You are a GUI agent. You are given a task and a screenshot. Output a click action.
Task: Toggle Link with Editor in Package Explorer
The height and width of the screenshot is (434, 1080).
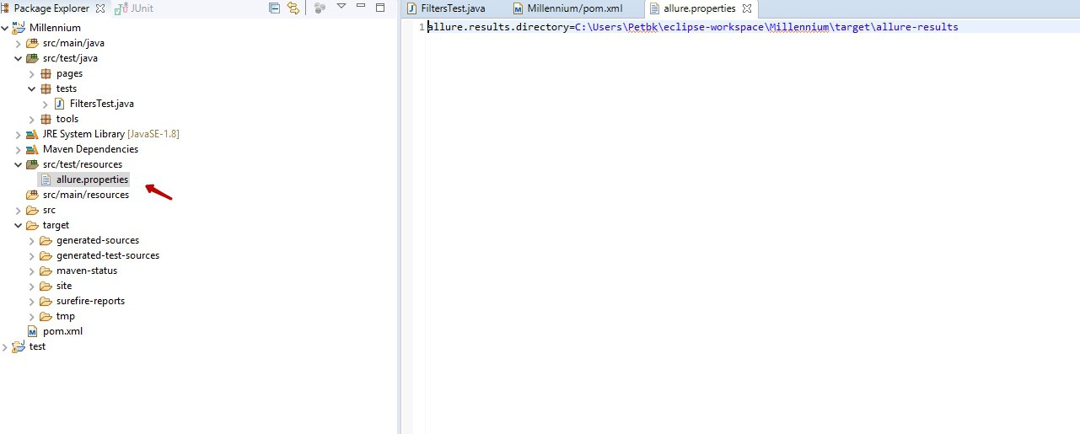click(293, 8)
